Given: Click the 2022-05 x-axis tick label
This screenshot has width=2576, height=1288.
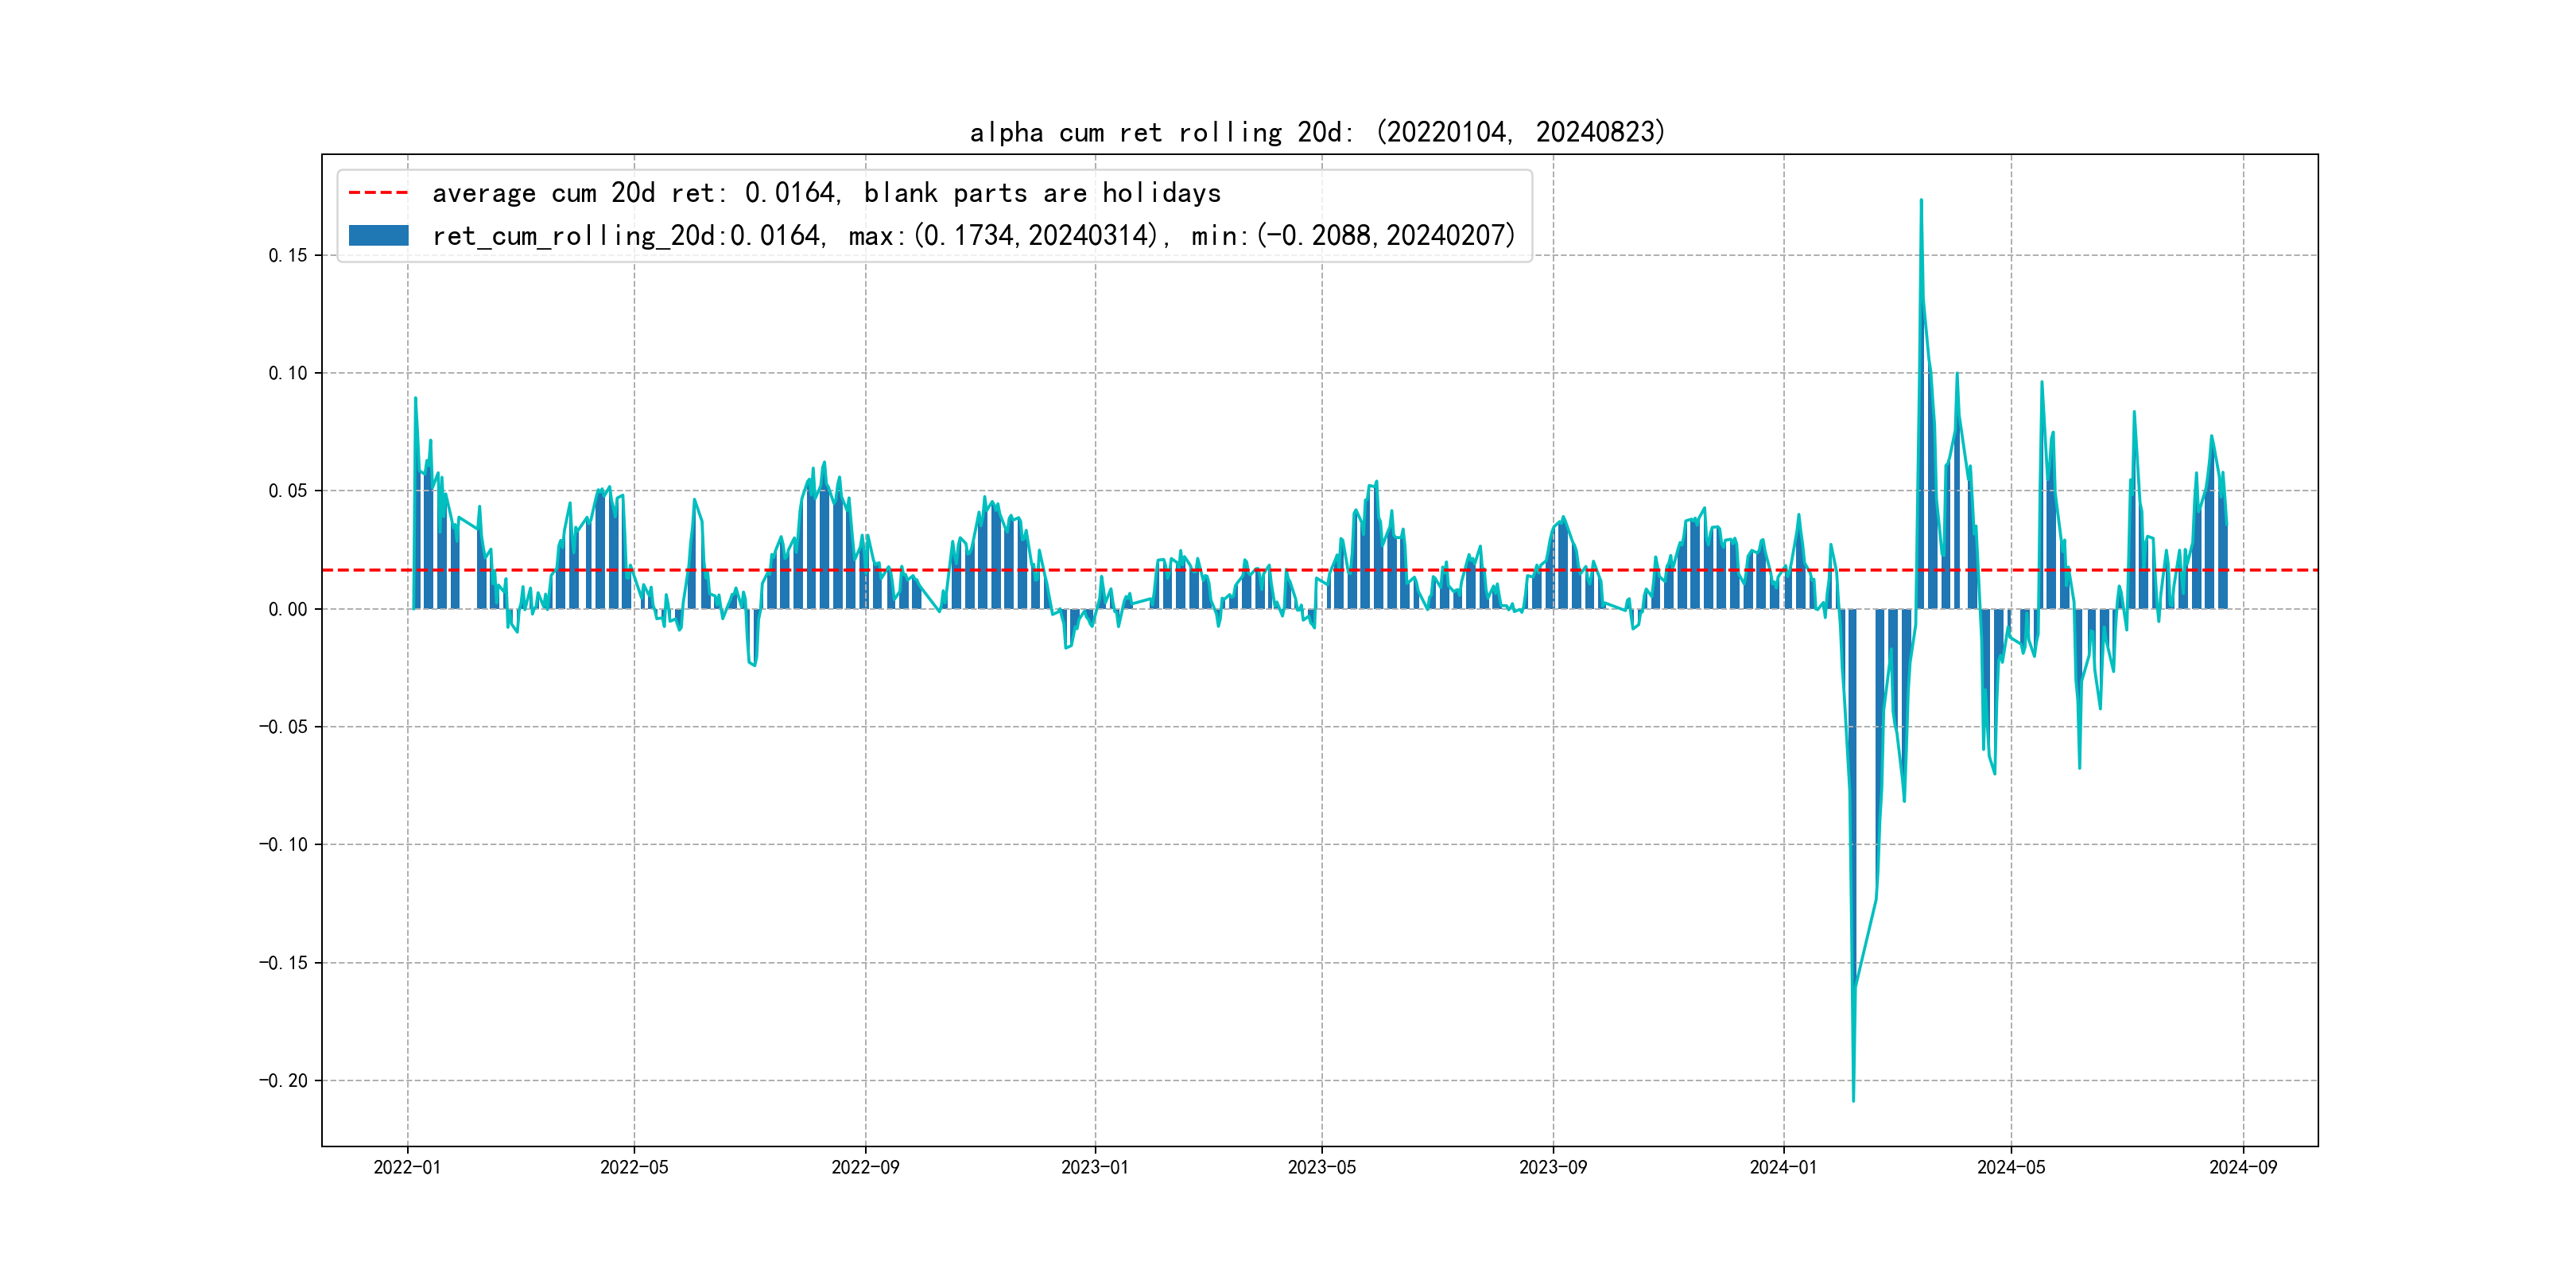Looking at the screenshot, I should 634,1167.
